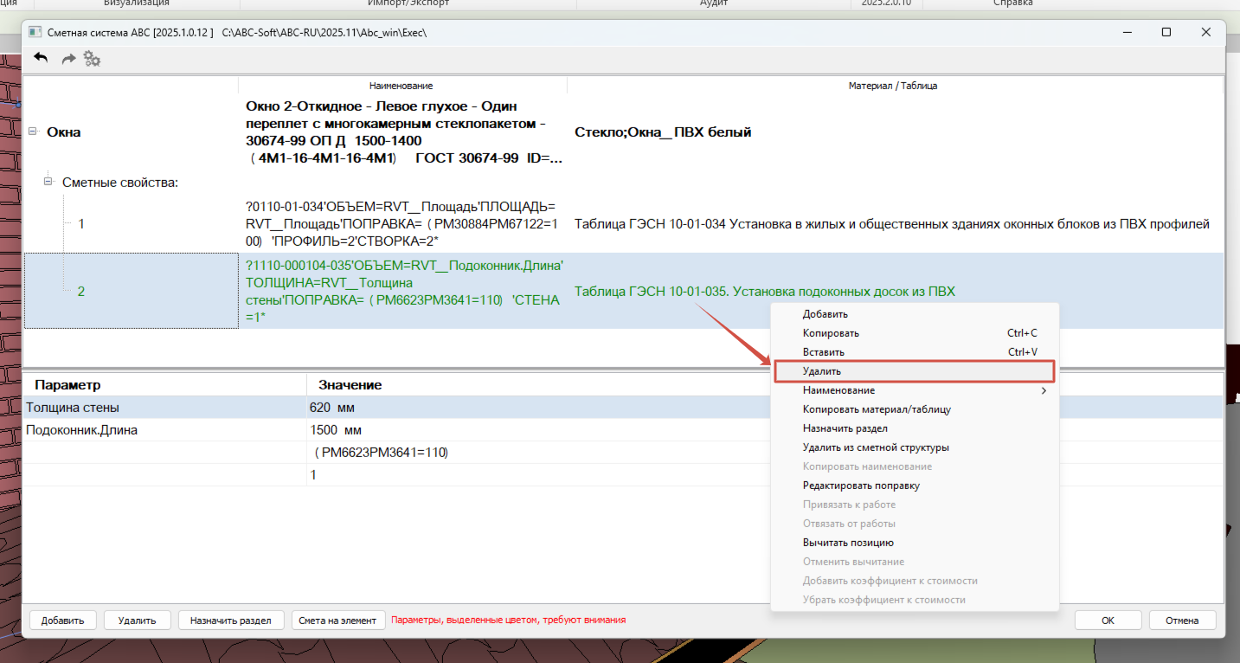The height and width of the screenshot is (663, 1240).
Task: Collapse the Сметные свойства node
Action: point(49,183)
